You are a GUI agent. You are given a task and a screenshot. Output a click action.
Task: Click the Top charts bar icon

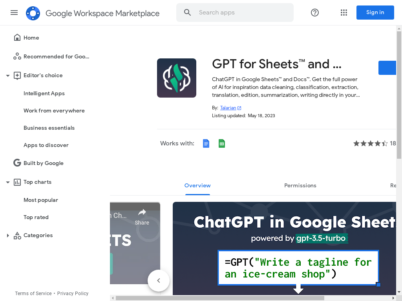17,182
